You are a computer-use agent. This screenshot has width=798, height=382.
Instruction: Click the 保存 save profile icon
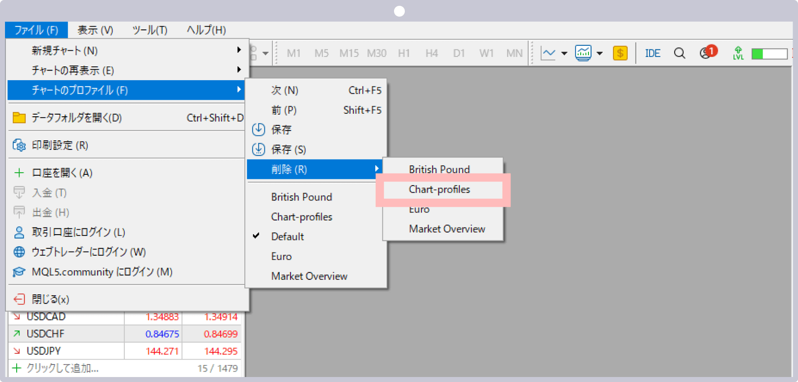tap(259, 130)
